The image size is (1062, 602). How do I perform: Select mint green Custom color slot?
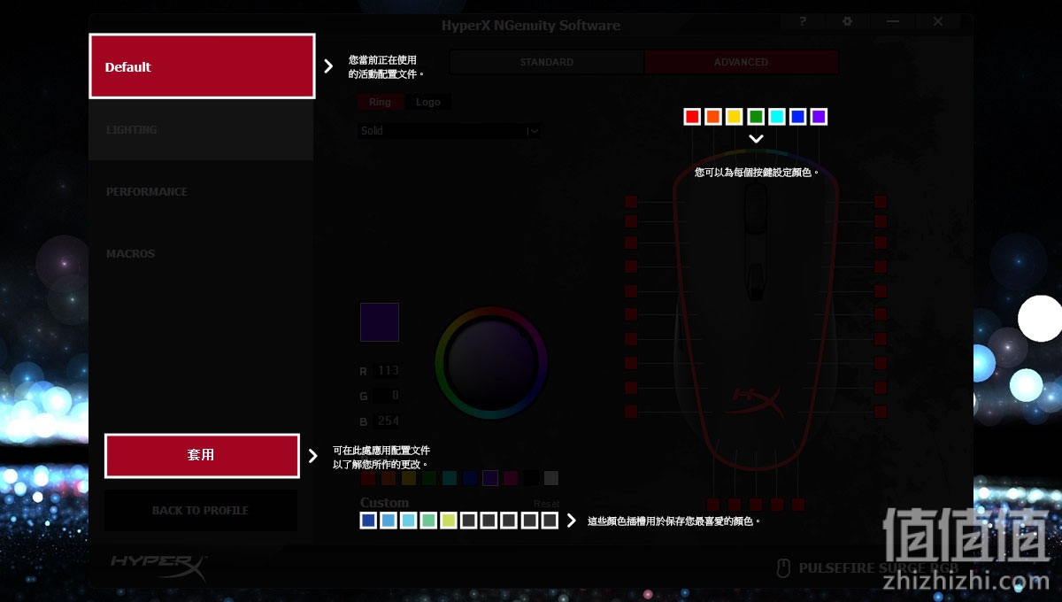(x=428, y=521)
